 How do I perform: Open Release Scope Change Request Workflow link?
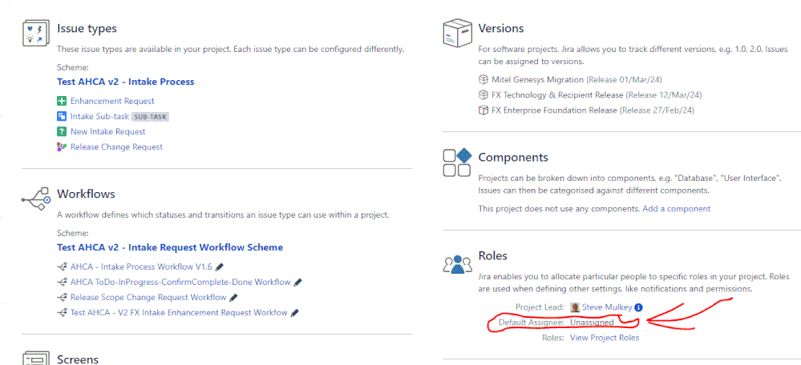148,297
